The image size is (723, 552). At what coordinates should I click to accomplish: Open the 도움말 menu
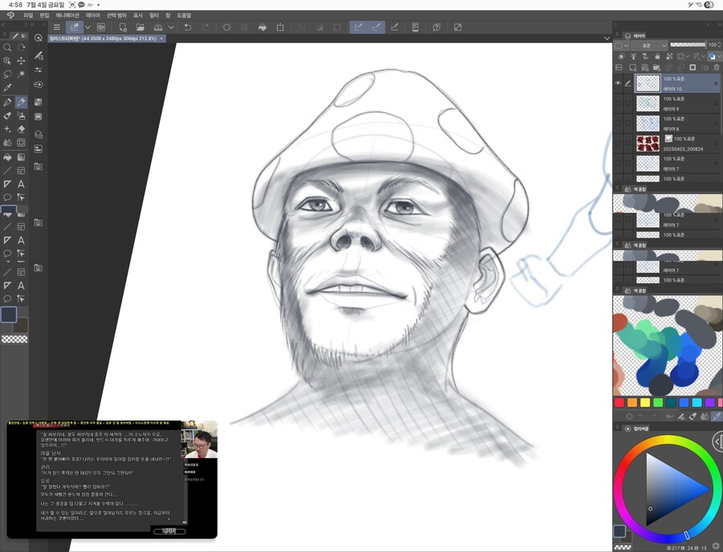tap(183, 15)
